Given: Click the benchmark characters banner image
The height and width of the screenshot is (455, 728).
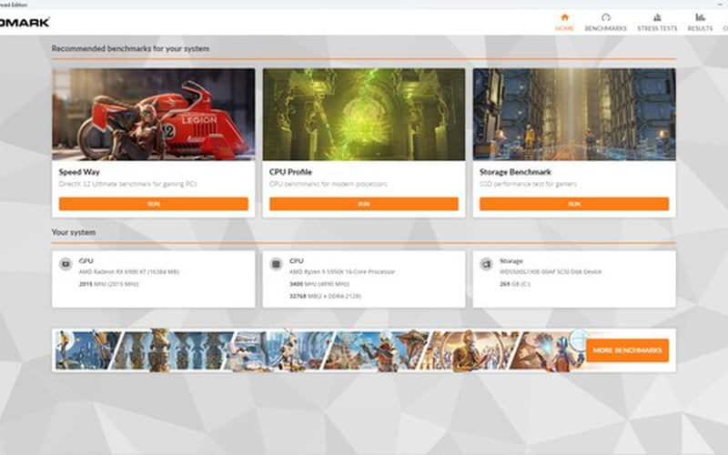Looking at the screenshot, I should (x=320, y=350).
